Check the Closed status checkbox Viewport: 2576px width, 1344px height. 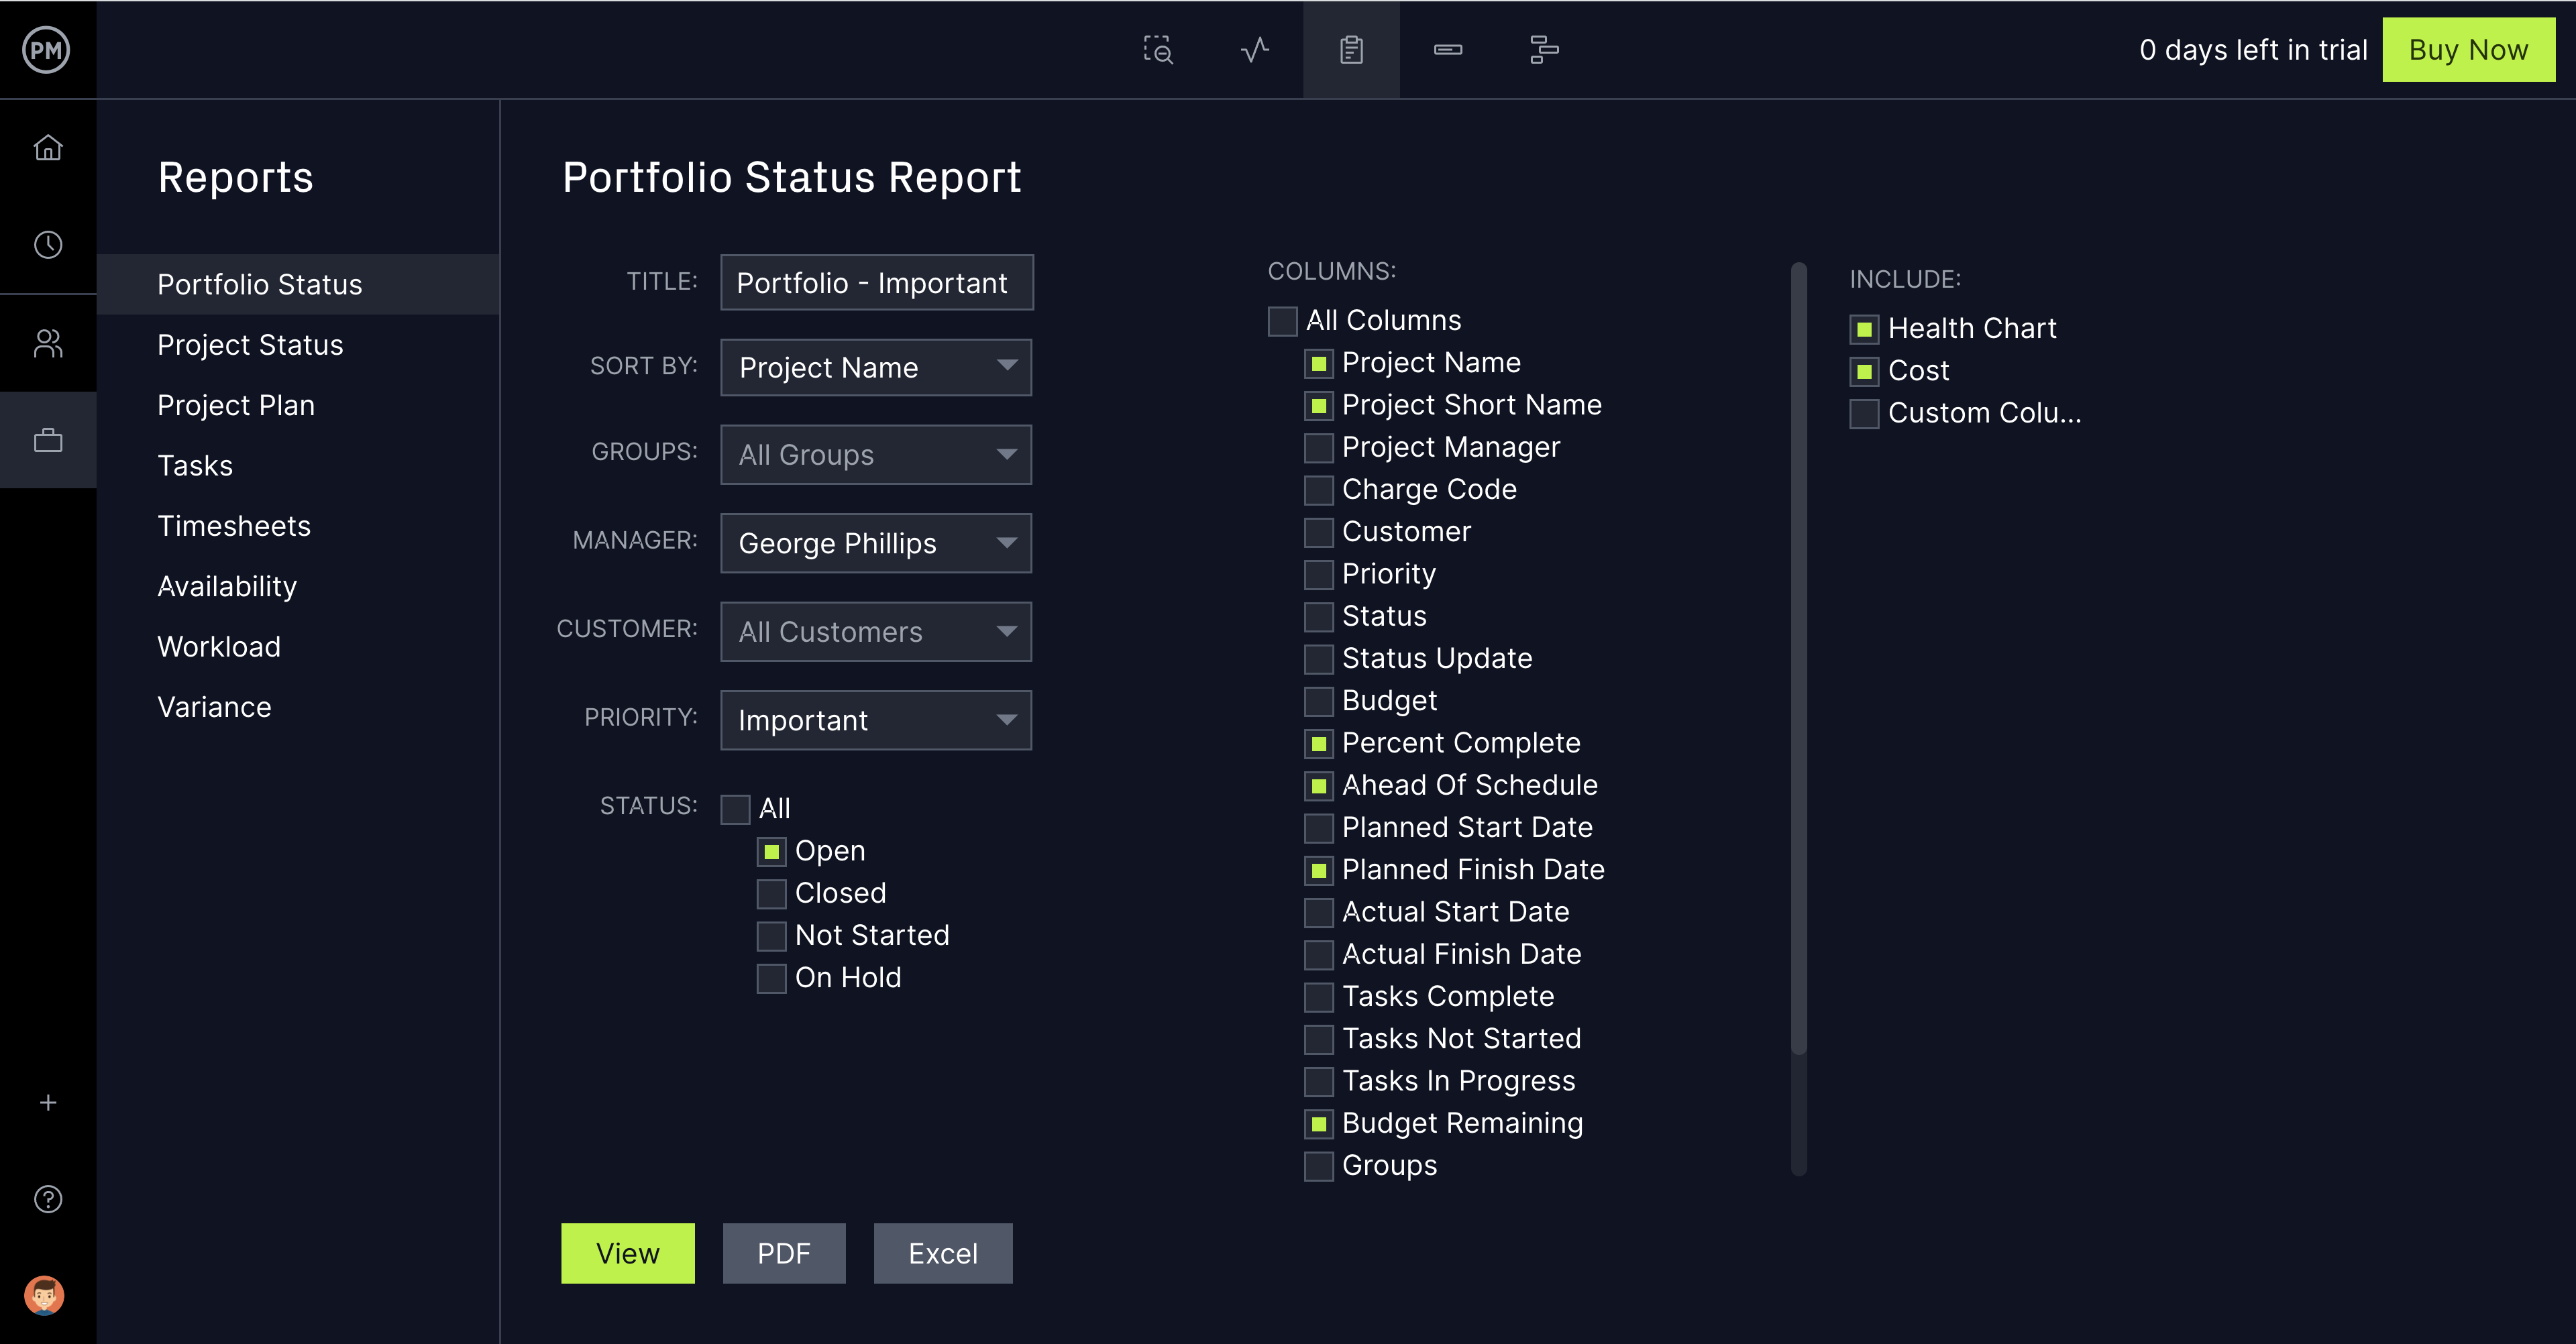pyautogui.click(x=771, y=894)
